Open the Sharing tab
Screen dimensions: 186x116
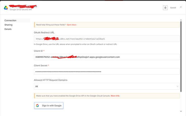coord(8,25)
